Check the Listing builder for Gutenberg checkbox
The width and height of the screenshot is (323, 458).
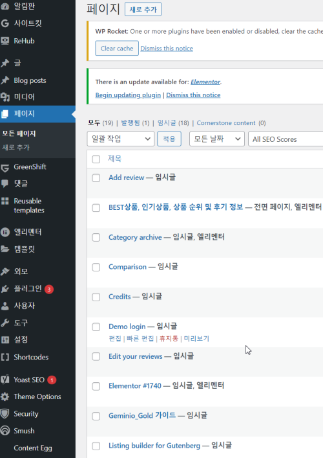[96, 446]
